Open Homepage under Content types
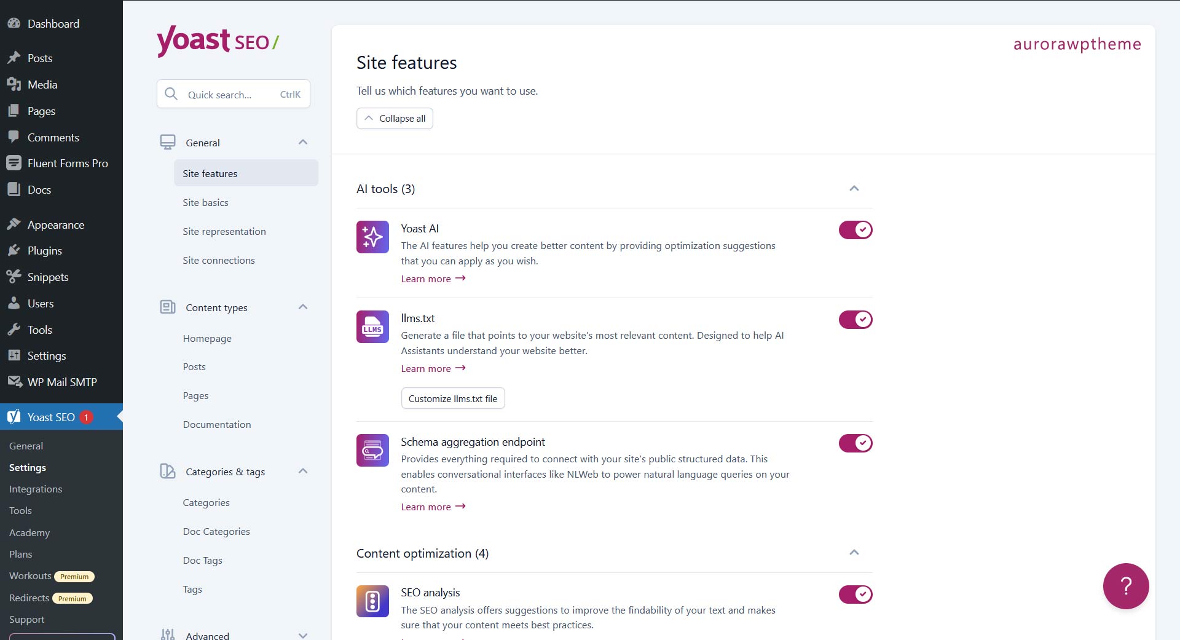The width and height of the screenshot is (1180, 640). point(207,338)
